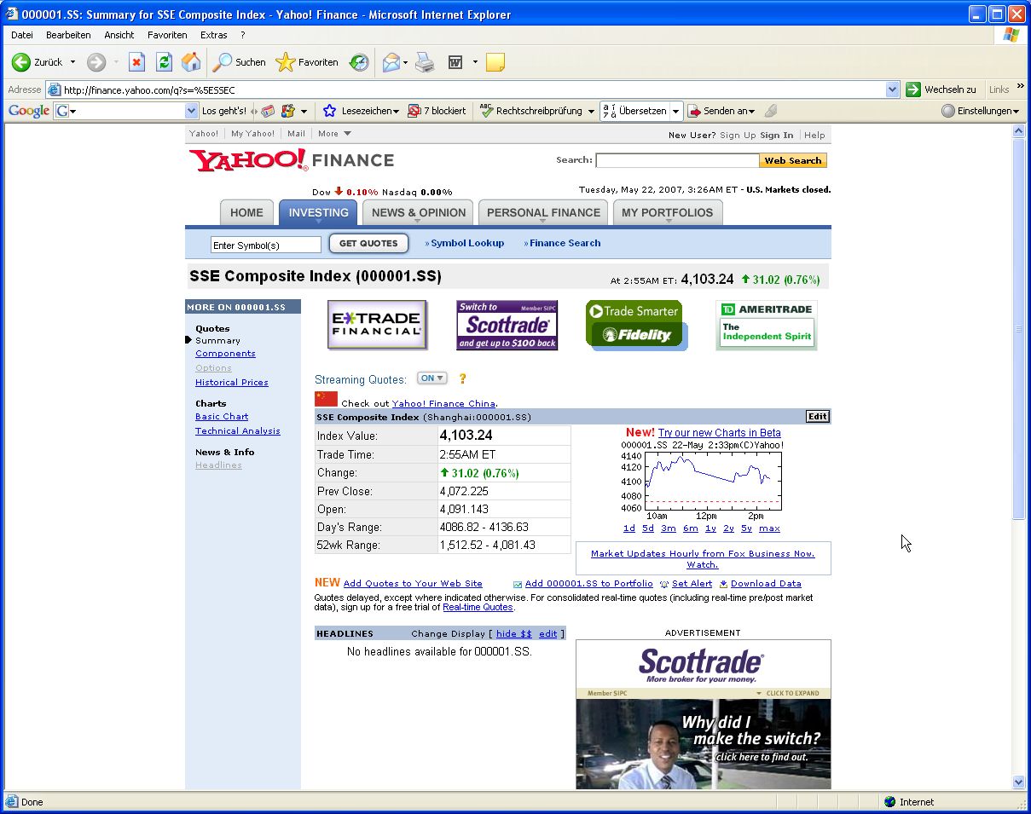The height and width of the screenshot is (814, 1031).
Task: Select the 5d chart range link
Action: click(x=648, y=528)
